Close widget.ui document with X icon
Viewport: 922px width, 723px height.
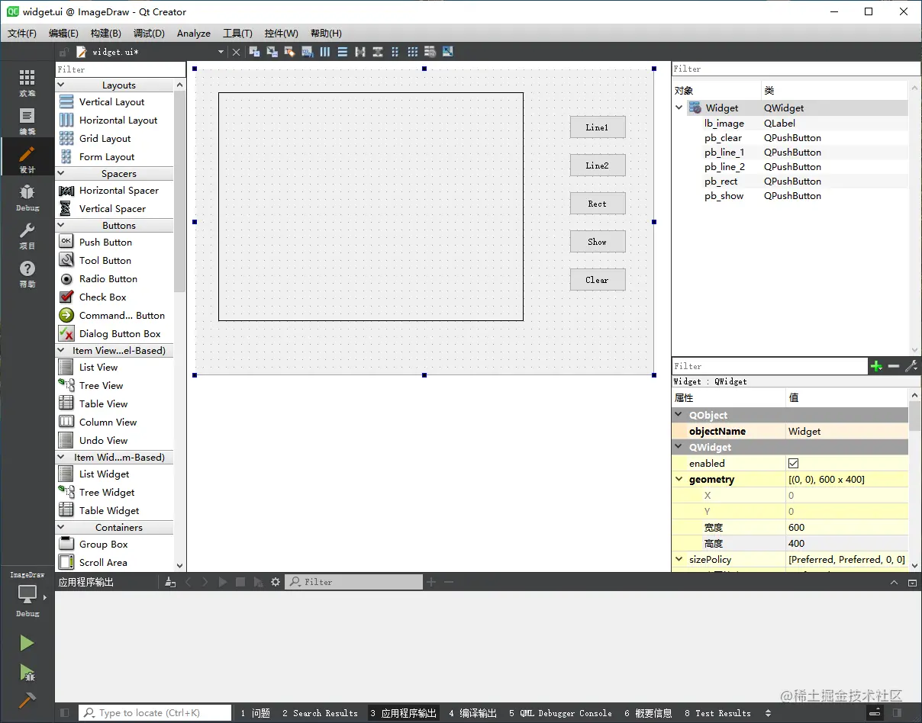236,52
